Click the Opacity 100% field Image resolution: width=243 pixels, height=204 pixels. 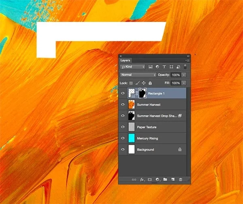tap(176, 75)
